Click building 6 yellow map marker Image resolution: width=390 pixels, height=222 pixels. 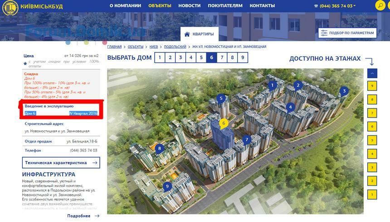[223, 123]
